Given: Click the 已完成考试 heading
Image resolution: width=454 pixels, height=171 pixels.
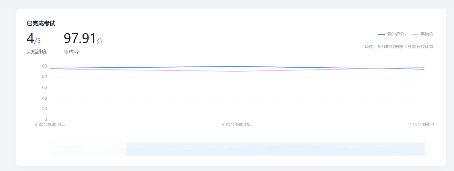Looking at the screenshot, I should [41, 23].
